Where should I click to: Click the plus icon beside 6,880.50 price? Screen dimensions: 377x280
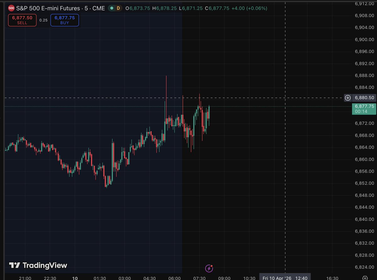348,98
